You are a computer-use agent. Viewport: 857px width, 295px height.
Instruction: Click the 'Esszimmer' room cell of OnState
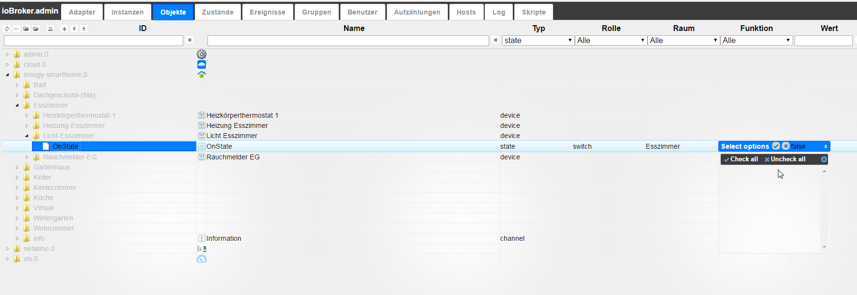663,146
